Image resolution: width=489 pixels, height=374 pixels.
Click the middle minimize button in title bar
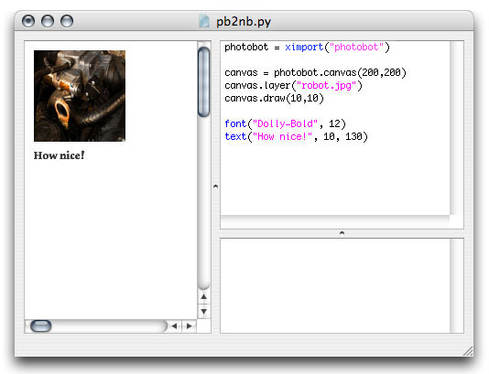48,21
